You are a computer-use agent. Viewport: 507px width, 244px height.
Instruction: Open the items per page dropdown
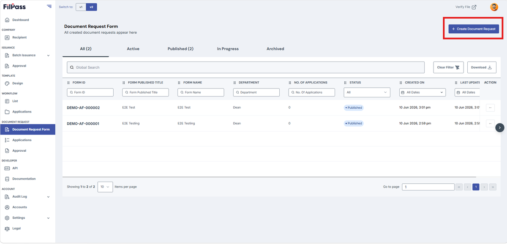[105, 187]
